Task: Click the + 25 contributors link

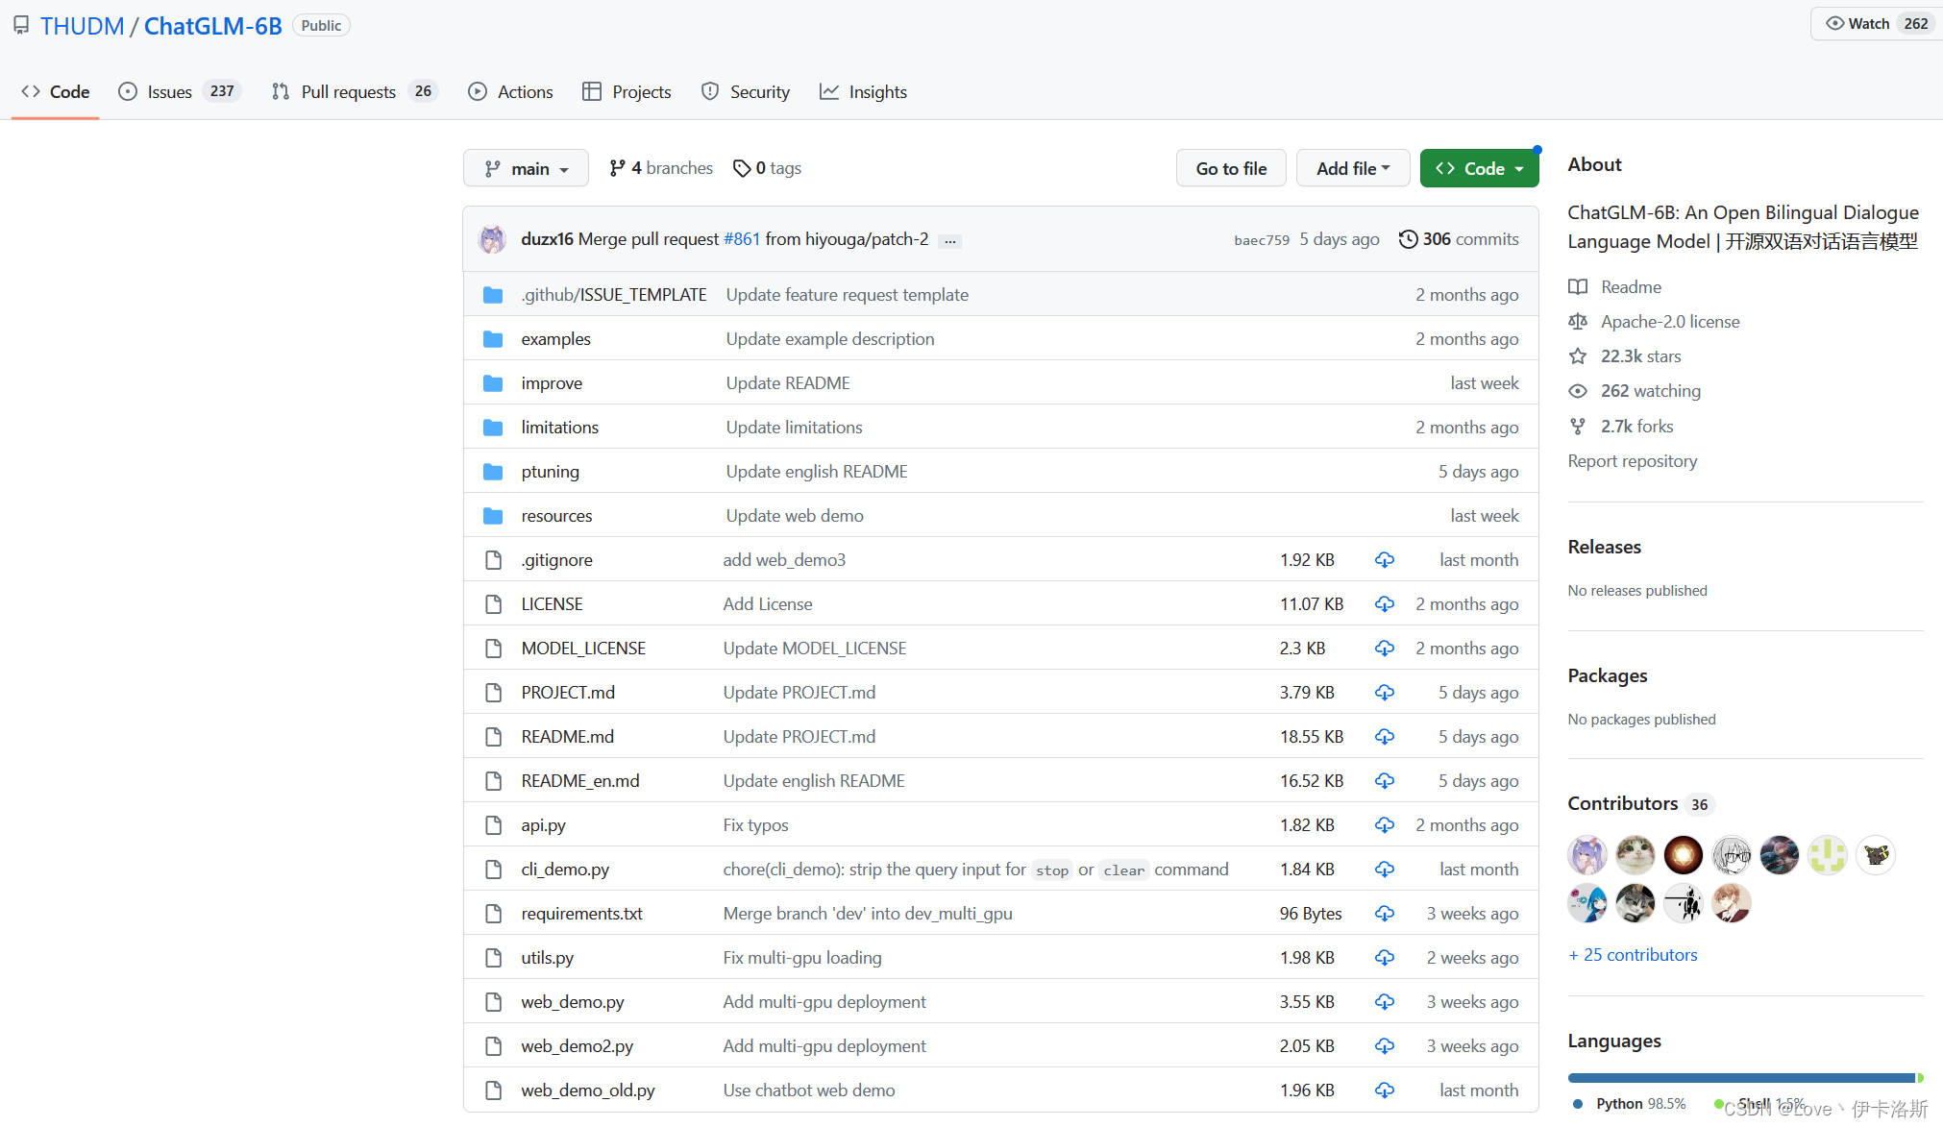Action: click(1633, 955)
